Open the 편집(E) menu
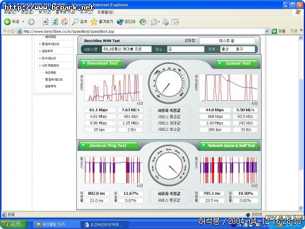Screen dimensions: 305x229 click(x=27, y=12)
